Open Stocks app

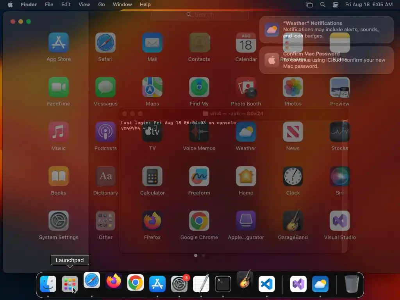pos(340,132)
